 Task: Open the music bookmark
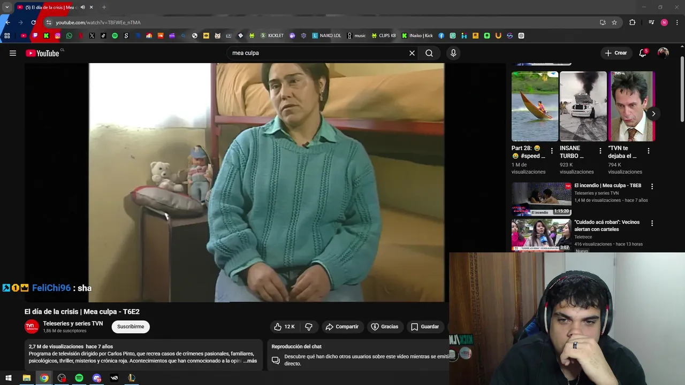(x=356, y=36)
